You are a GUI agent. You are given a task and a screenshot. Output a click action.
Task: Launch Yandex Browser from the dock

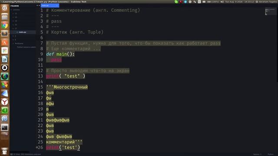click(5, 102)
